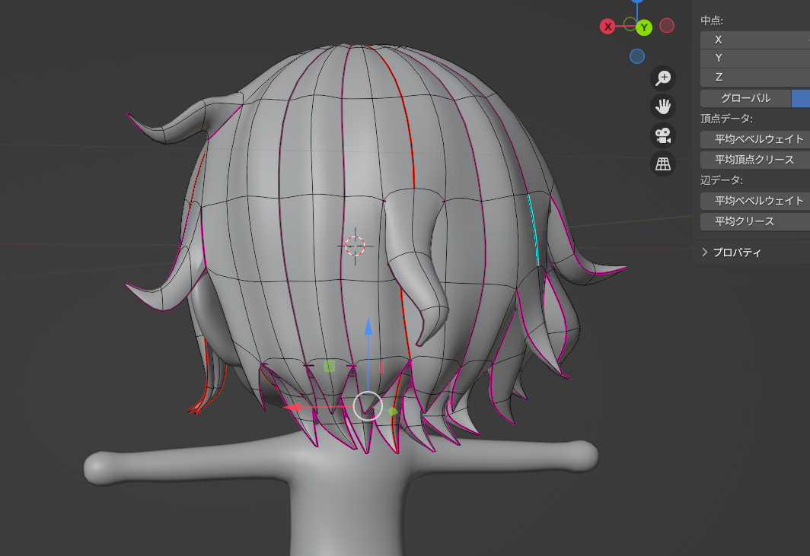Click the white circle of the move gizmo

(368, 405)
